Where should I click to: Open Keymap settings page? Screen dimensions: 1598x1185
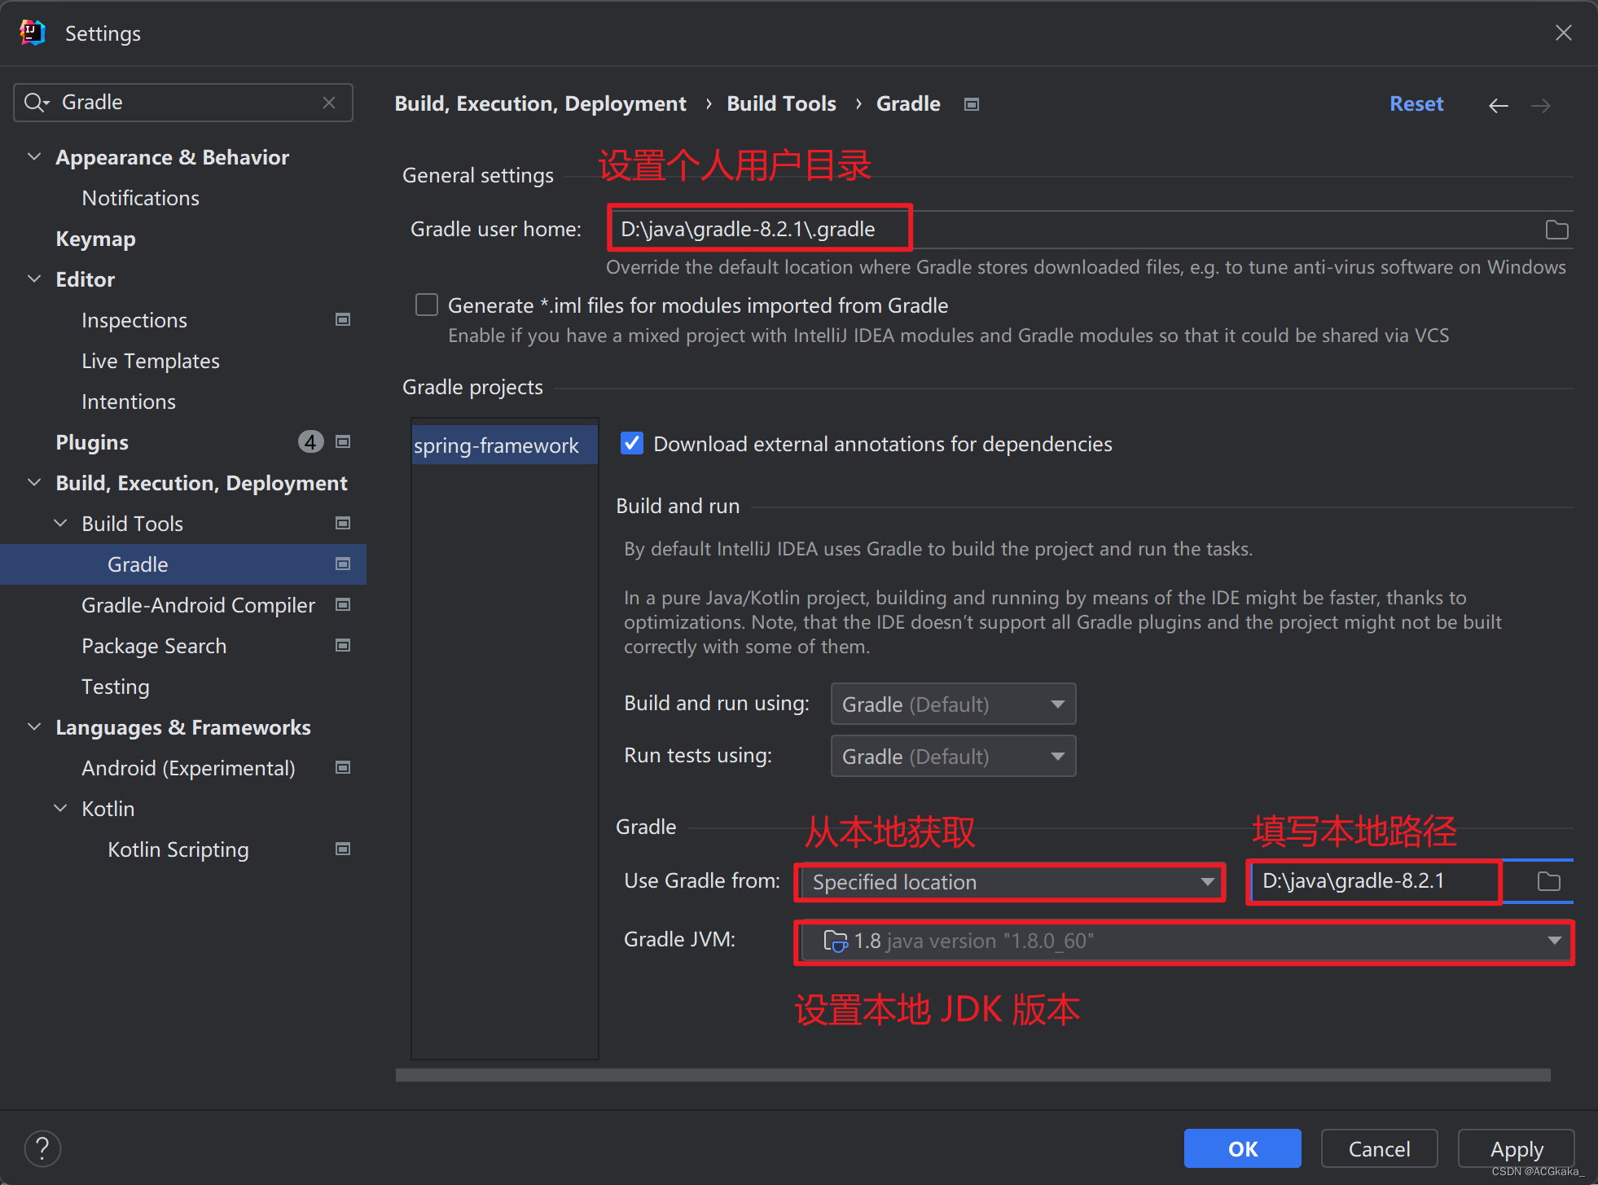[95, 239]
